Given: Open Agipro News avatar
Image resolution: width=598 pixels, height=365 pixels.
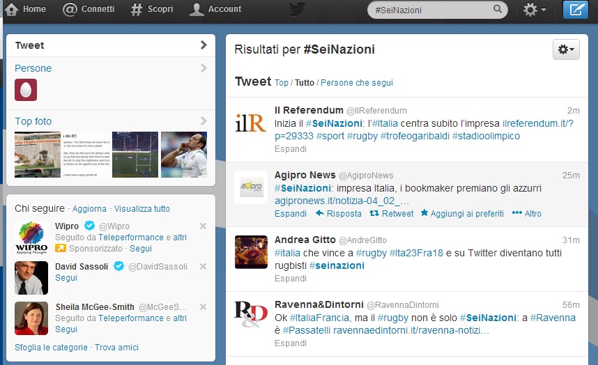Looking at the screenshot, I should pyautogui.click(x=251, y=187).
